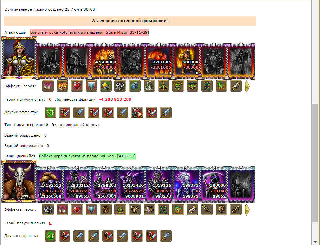Expand attacker's hero effects with the yellow arrow
The image size is (320, 245).
pos(247,86)
